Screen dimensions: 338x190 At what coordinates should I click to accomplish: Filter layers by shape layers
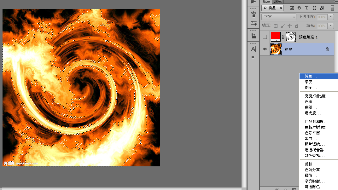pos(314,8)
